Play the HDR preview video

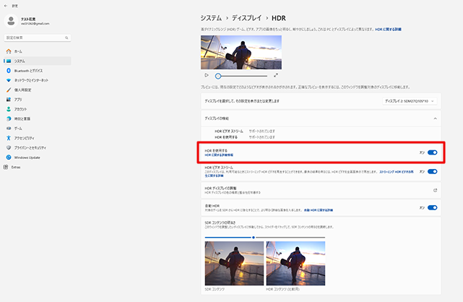click(207, 75)
